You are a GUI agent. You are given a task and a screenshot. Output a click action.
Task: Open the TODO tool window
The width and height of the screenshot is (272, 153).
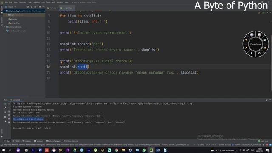16,141
